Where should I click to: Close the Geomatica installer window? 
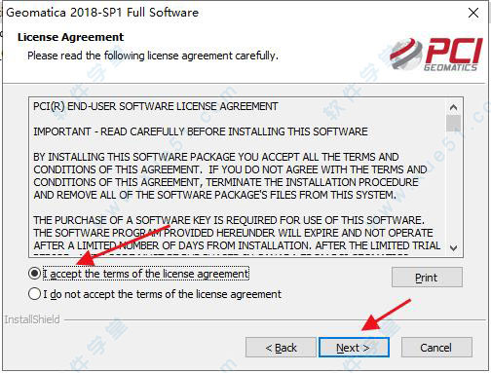coord(473,13)
